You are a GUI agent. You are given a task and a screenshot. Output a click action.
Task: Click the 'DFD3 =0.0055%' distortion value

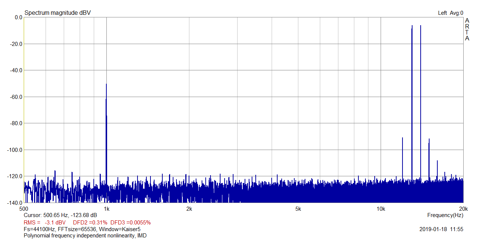pos(130,223)
